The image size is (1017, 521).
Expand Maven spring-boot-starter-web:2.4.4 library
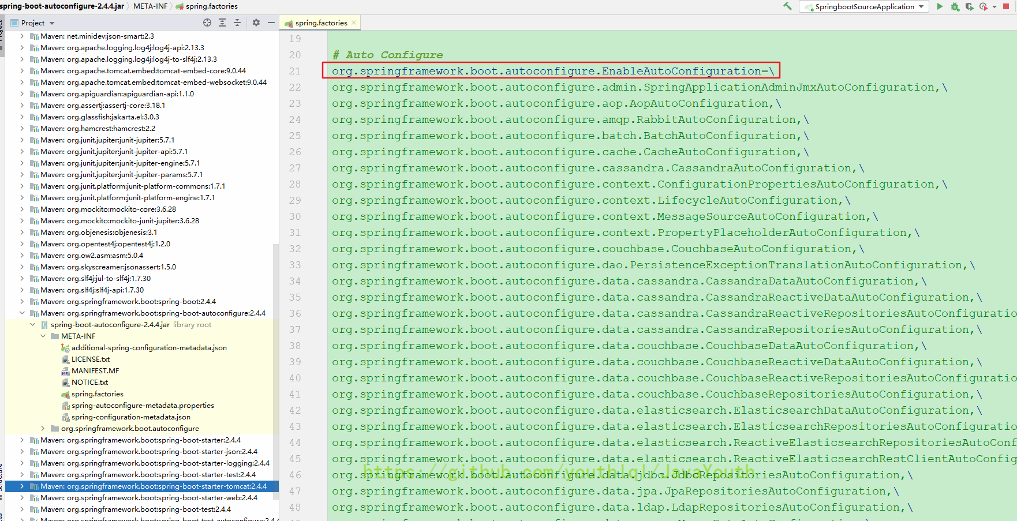pyautogui.click(x=22, y=497)
